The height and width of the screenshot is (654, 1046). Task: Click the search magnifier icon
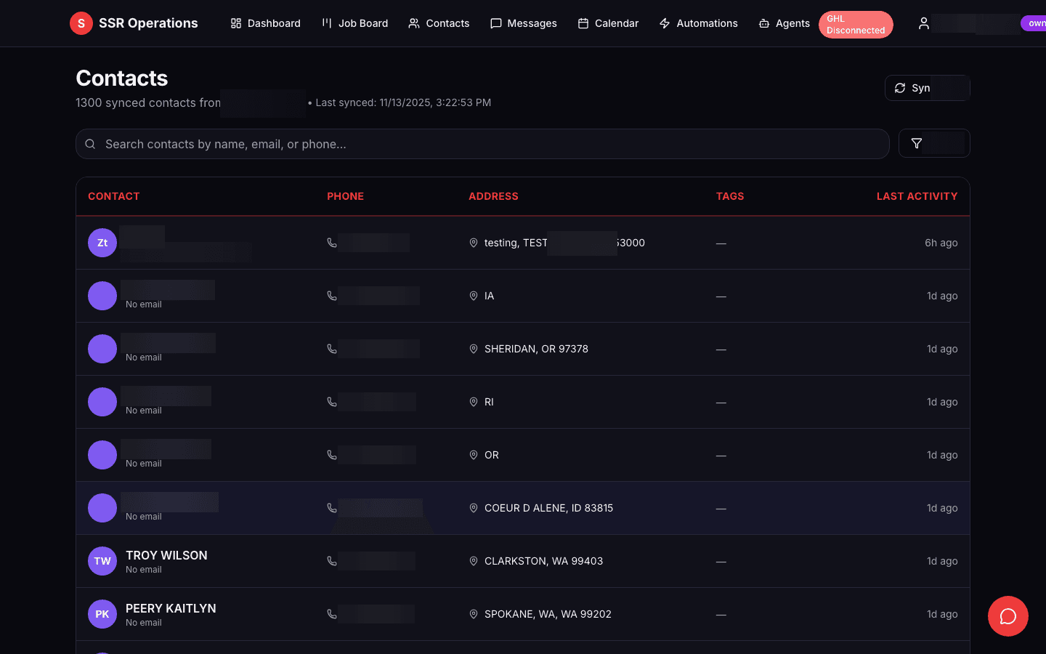(90, 144)
